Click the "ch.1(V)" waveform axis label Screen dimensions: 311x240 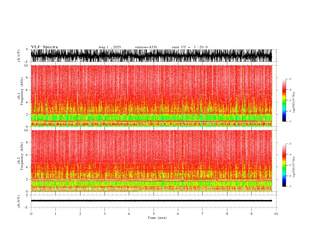19,56
